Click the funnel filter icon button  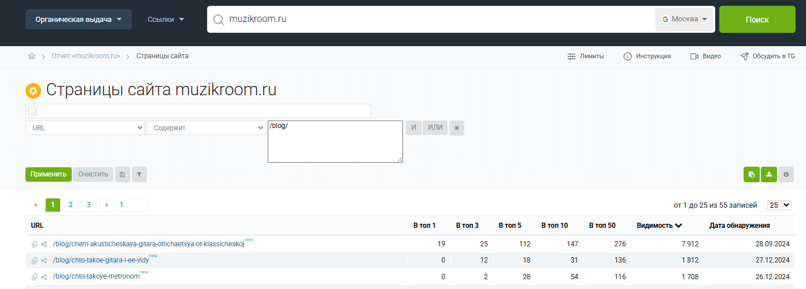139,174
